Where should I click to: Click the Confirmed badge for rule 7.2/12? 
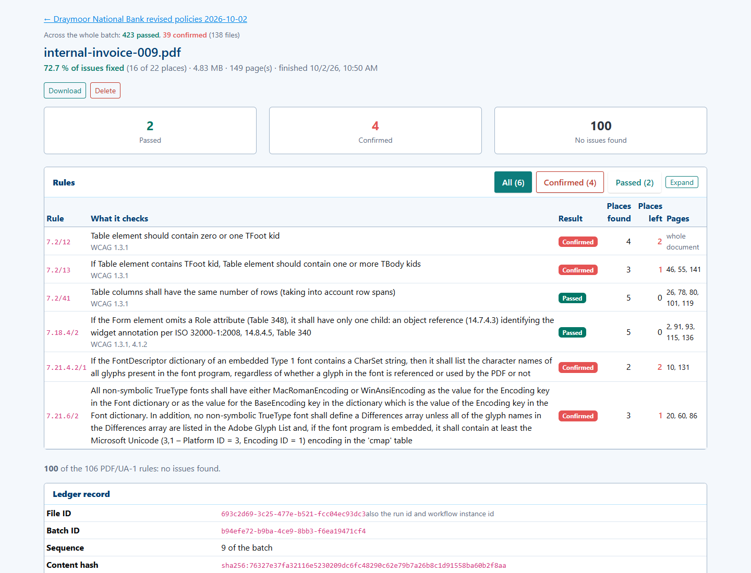click(578, 242)
